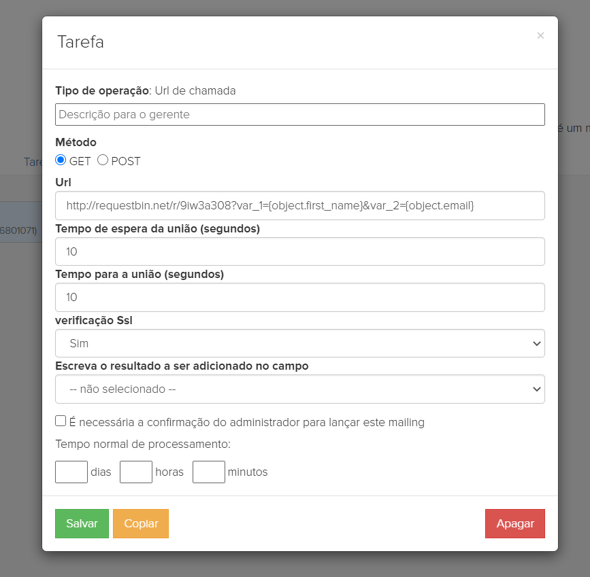Select the POST method radio button

tap(103, 160)
